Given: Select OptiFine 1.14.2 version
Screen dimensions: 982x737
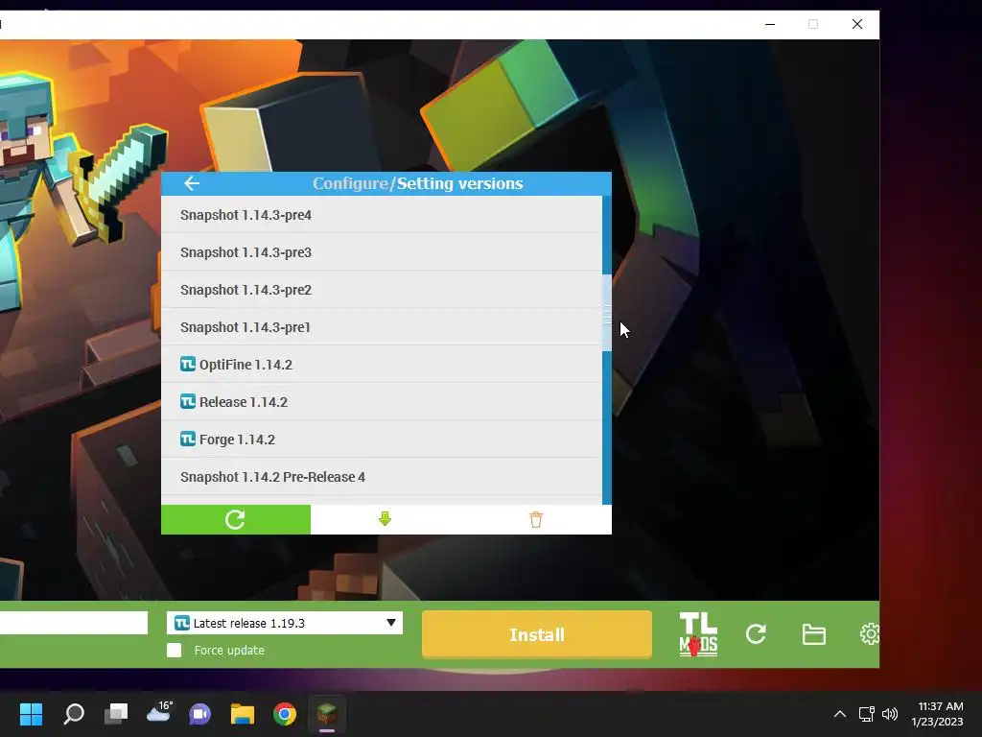Looking at the screenshot, I should click(x=382, y=364).
